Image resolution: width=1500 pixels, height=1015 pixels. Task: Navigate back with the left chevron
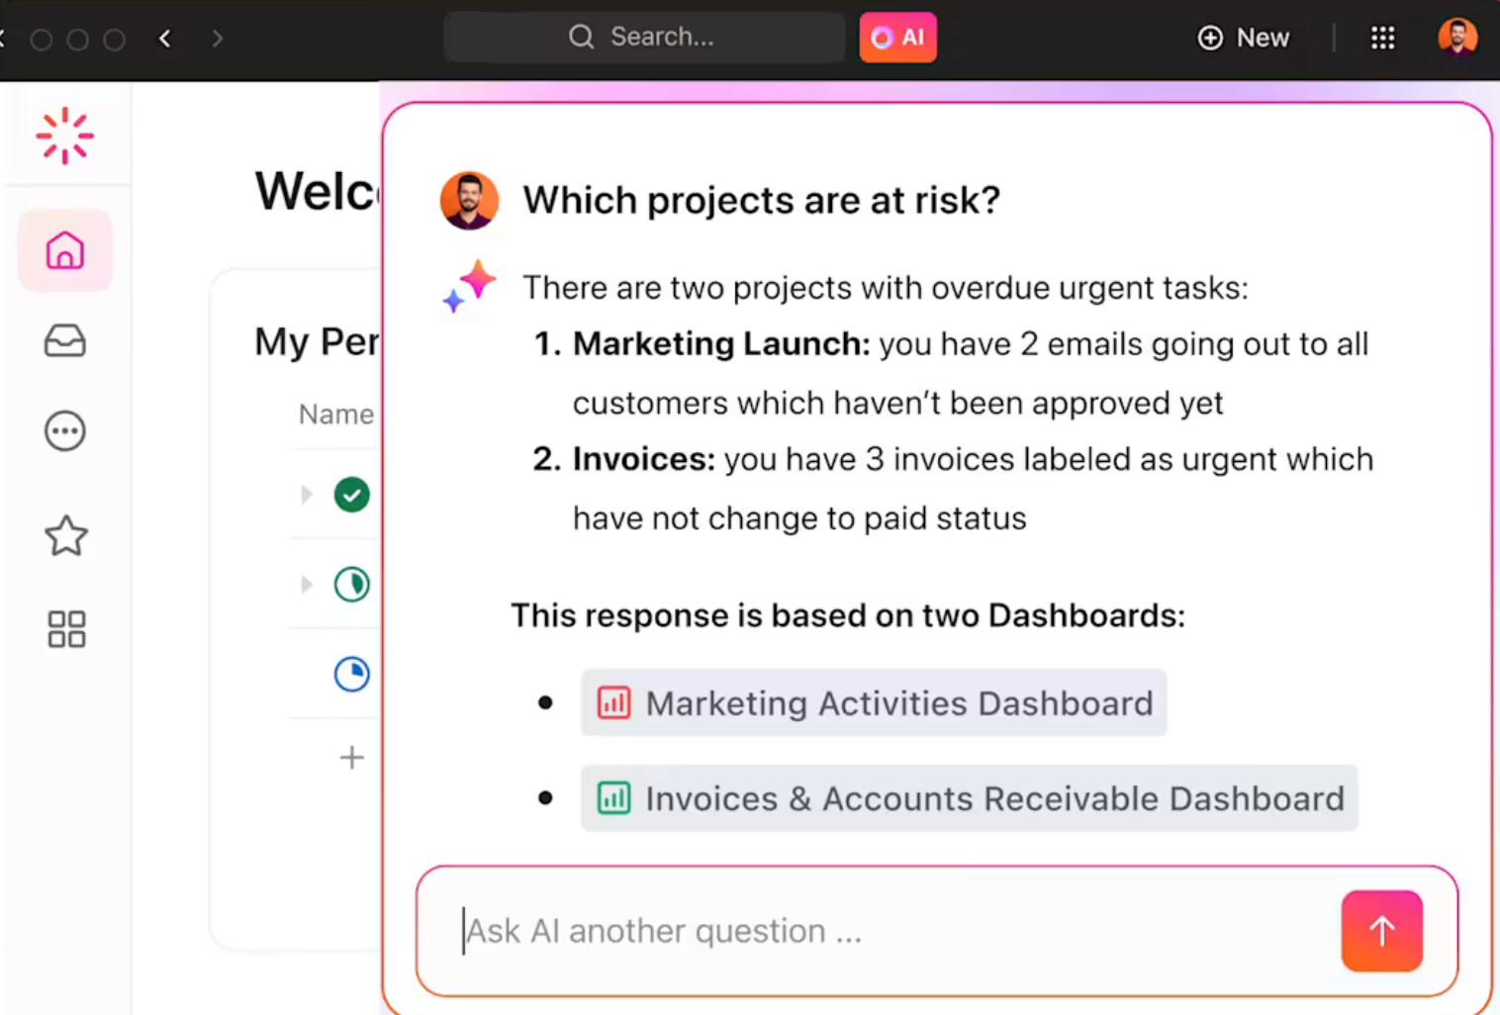[165, 39]
